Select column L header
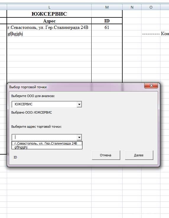The height and width of the screenshot is (218, 169). point(49,7)
